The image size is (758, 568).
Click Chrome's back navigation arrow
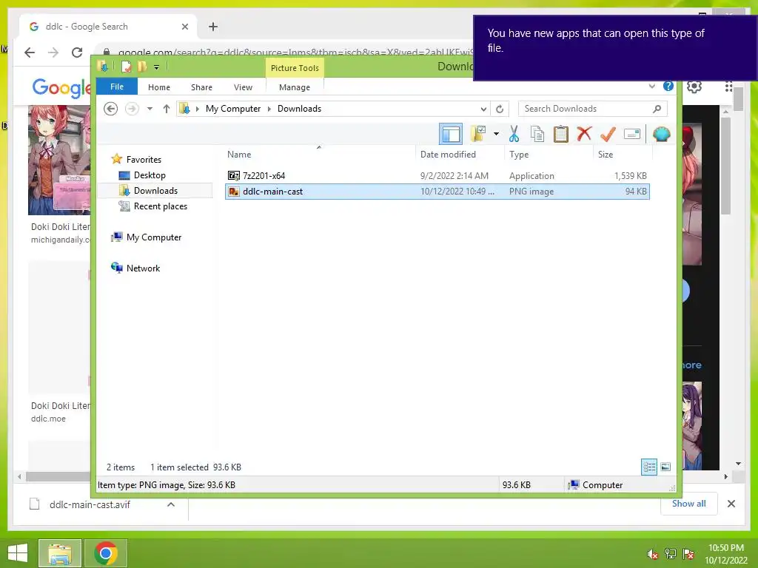tap(30, 53)
